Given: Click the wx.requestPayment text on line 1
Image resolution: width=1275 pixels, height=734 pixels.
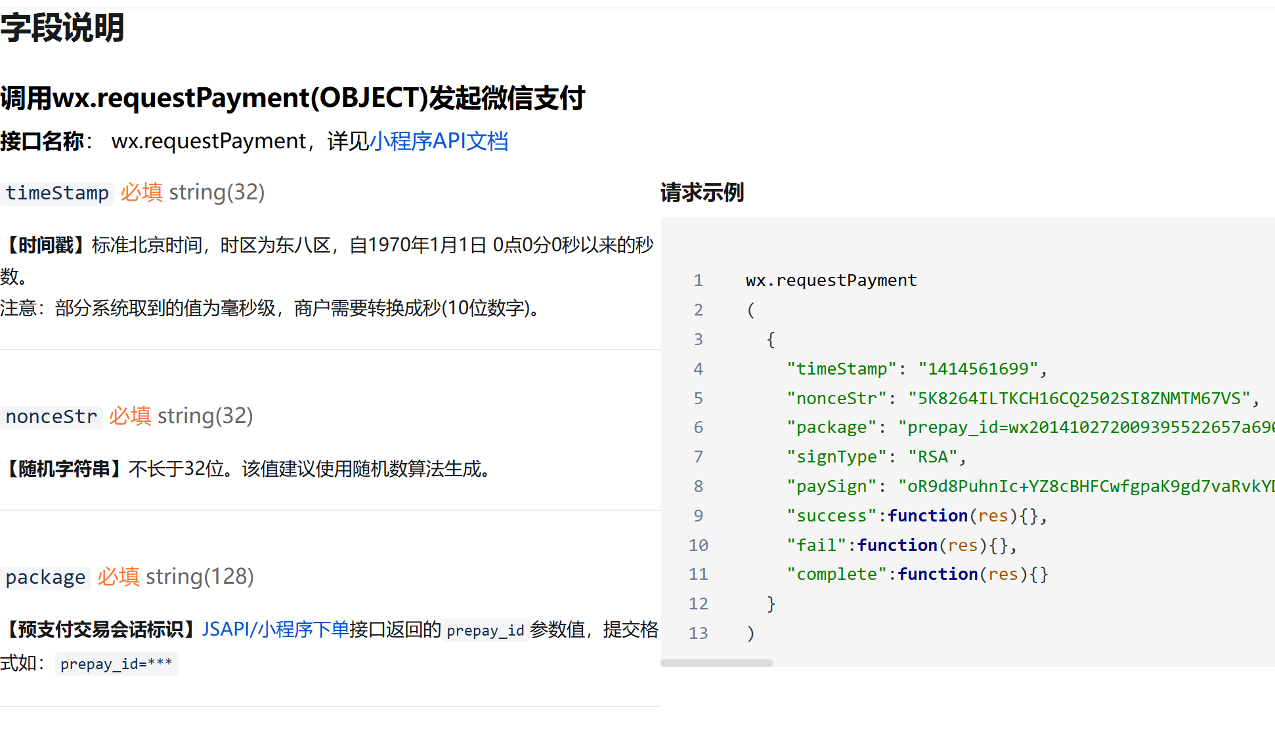Looking at the screenshot, I should click(831, 281).
